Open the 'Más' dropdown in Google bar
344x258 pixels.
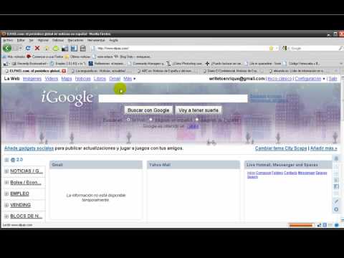(x=129, y=79)
